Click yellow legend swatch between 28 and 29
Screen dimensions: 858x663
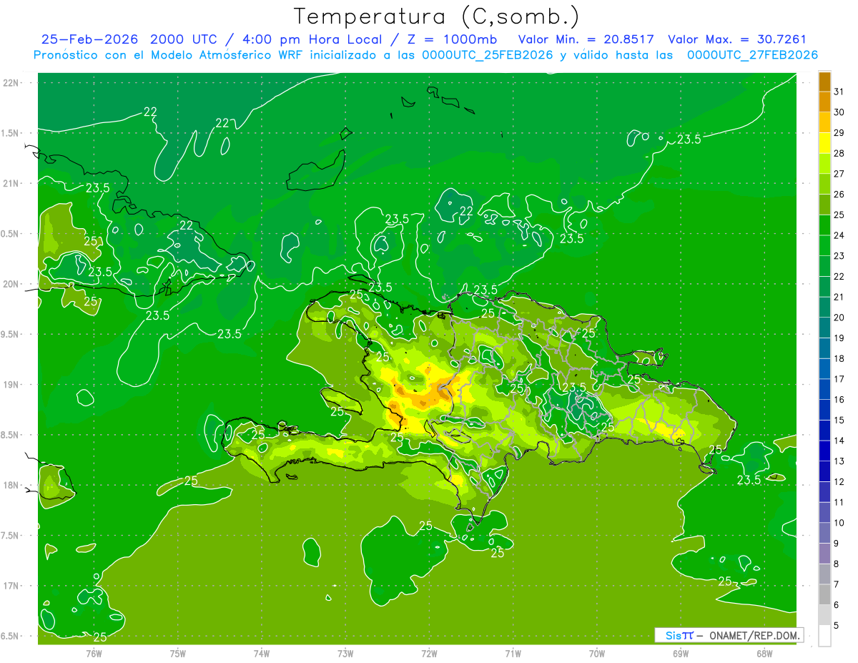824,143
